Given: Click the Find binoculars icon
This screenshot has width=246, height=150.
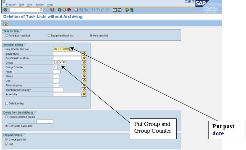Looking at the screenshot, I should (81, 10).
